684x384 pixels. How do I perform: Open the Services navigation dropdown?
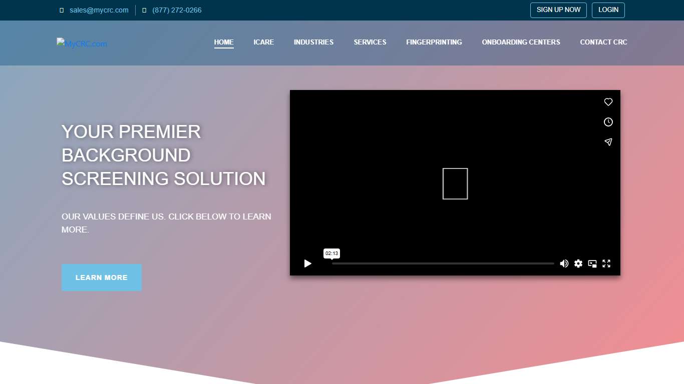[x=370, y=42]
